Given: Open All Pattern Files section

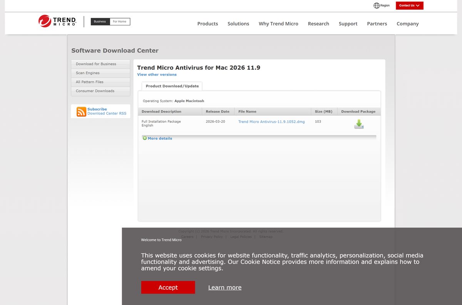Looking at the screenshot, I should [x=100, y=82].
